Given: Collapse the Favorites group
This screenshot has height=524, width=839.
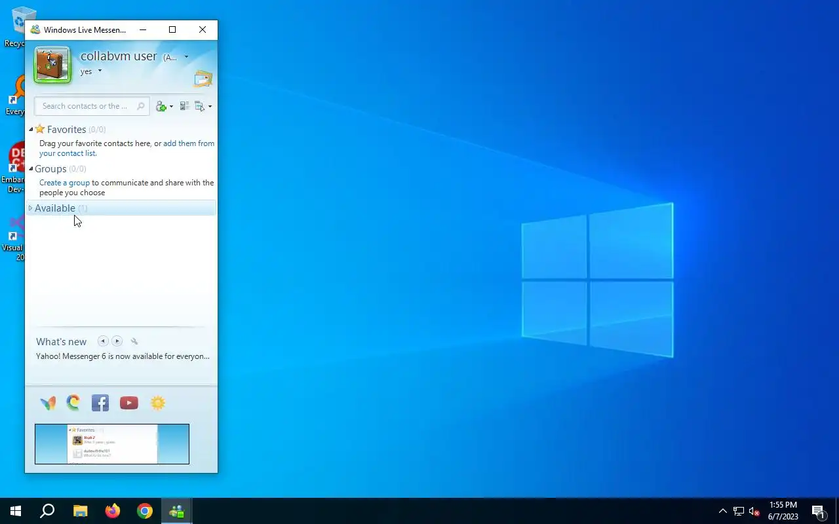Looking at the screenshot, I should (x=30, y=130).
